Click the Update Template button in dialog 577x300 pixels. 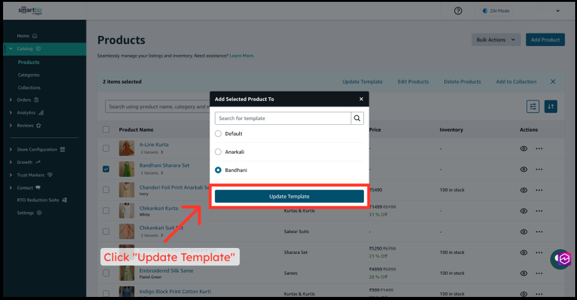coord(289,197)
